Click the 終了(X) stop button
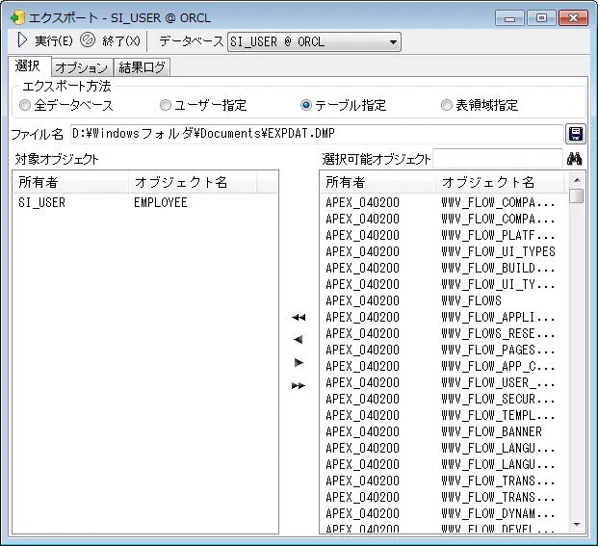 (x=110, y=40)
